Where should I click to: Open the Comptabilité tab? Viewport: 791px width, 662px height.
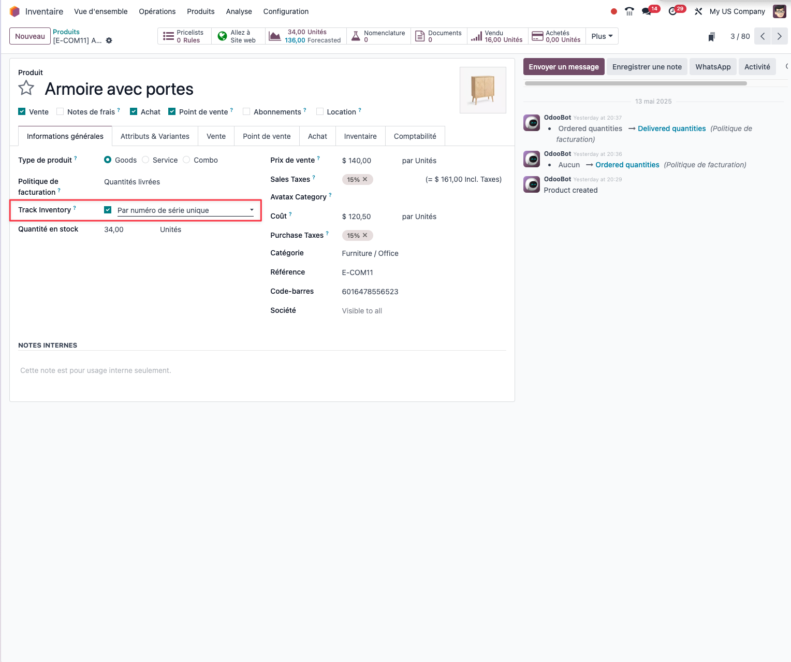[415, 136]
